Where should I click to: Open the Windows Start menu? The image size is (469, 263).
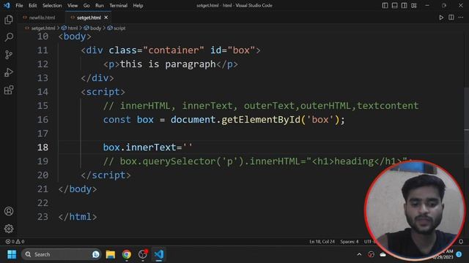click(x=12, y=254)
